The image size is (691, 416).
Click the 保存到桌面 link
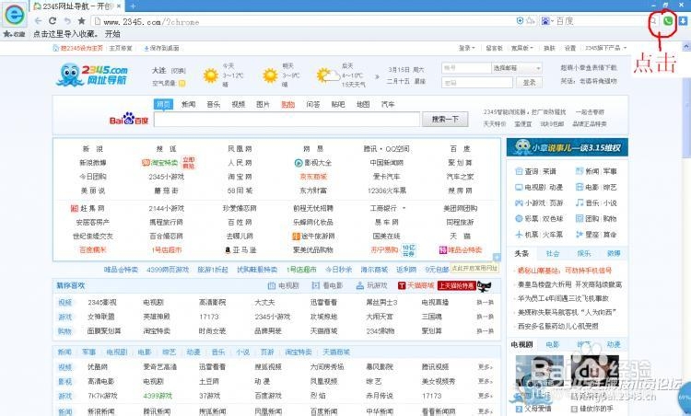tap(161, 48)
